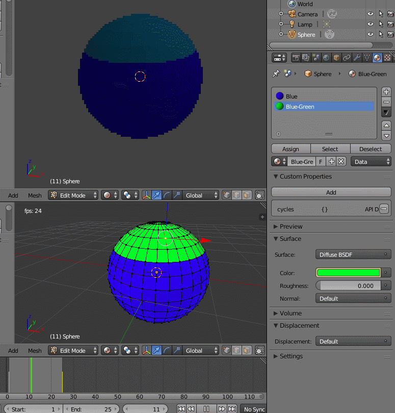Click the Select material button
Screen dimensions: 395x413
pyautogui.click(x=330, y=149)
